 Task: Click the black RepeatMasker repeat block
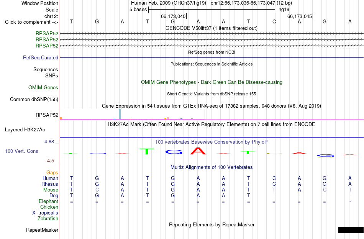click(x=351, y=230)
